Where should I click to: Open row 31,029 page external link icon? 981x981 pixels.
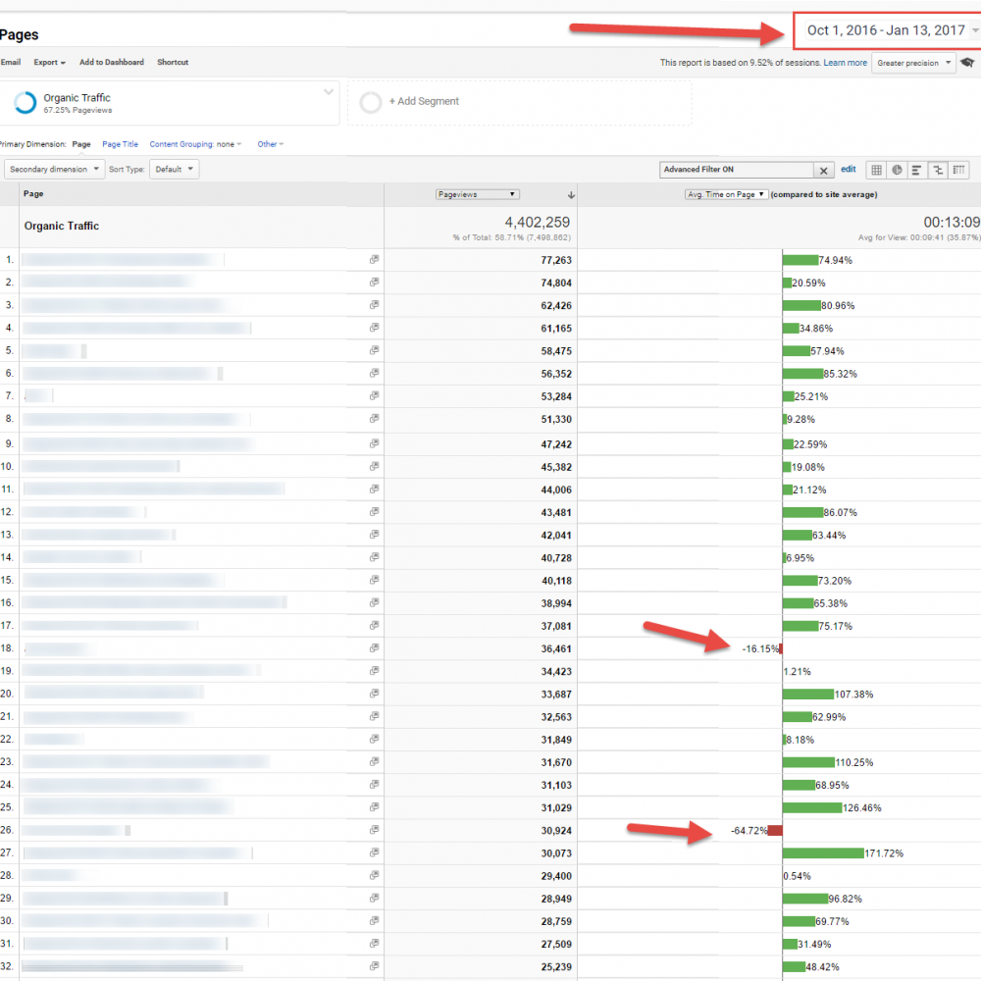pyautogui.click(x=374, y=807)
